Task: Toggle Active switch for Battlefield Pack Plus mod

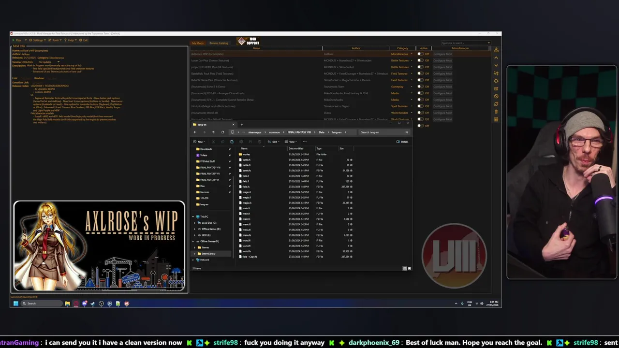Action: pyautogui.click(x=421, y=73)
